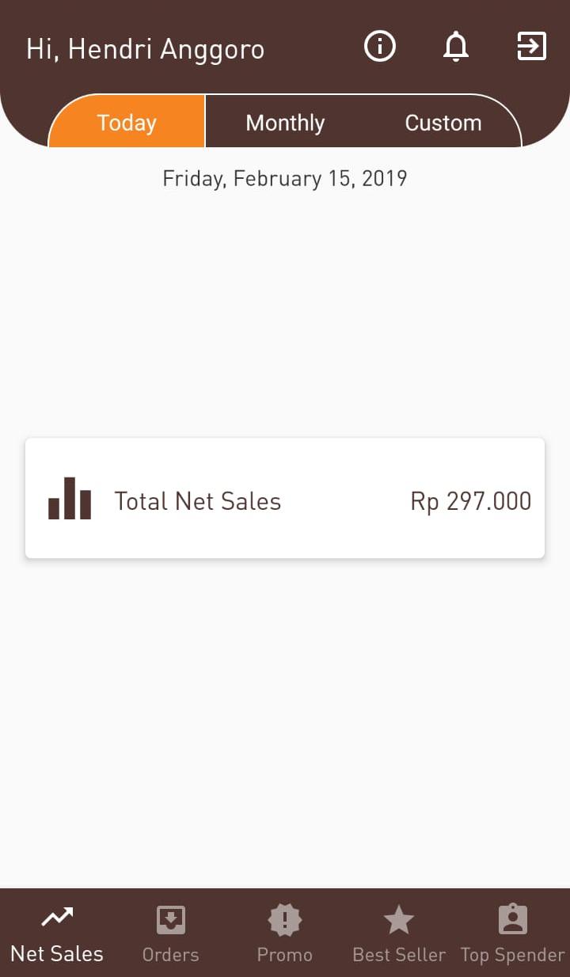Open Best Seller via its label

(399, 955)
